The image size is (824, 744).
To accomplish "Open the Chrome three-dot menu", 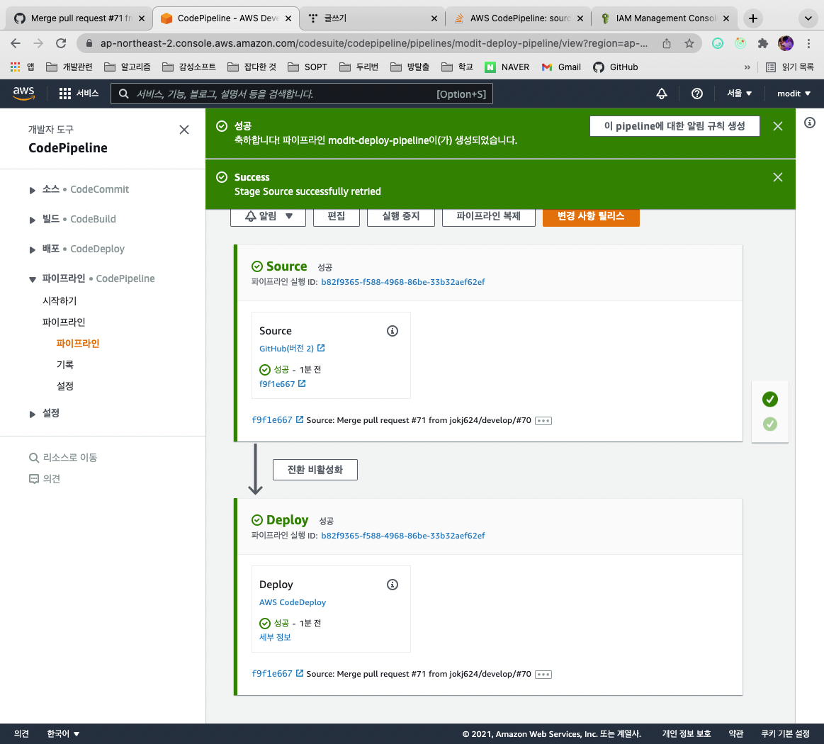I will pos(808,44).
